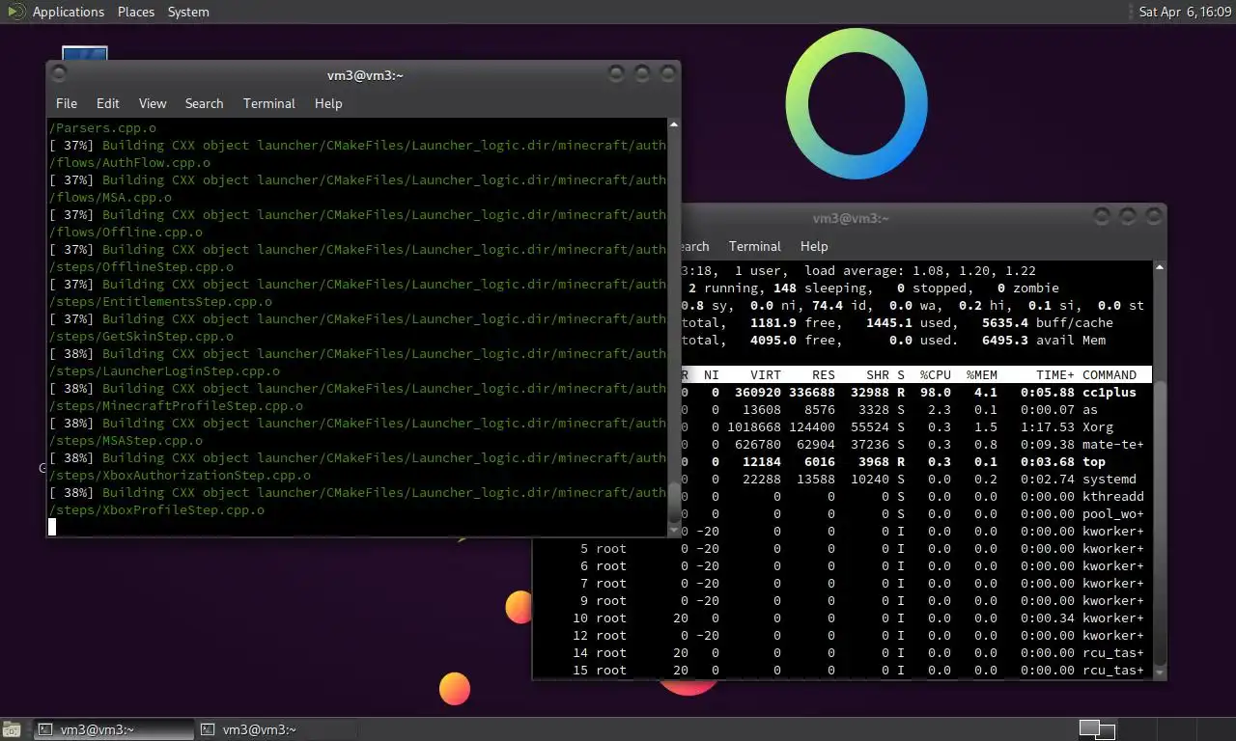This screenshot has height=741, width=1236.
Task: Open Edit menu in the front terminal
Action: tap(107, 103)
